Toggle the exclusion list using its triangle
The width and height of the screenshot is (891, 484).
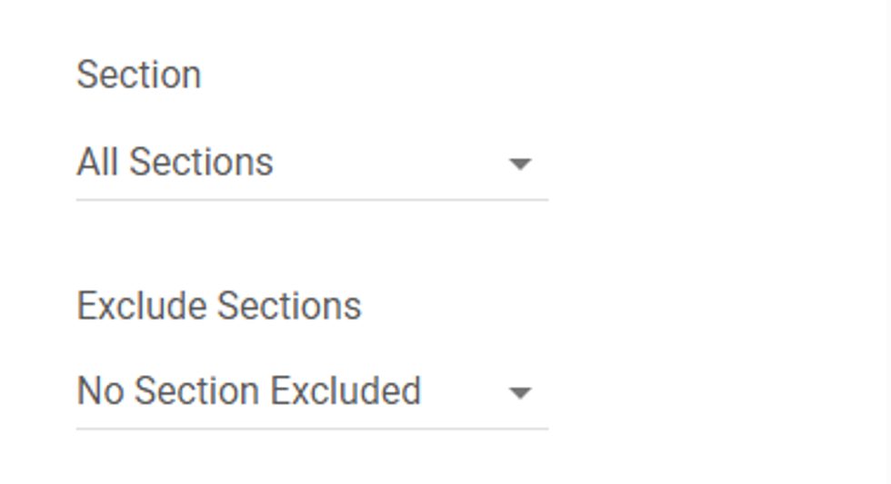[x=519, y=393]
